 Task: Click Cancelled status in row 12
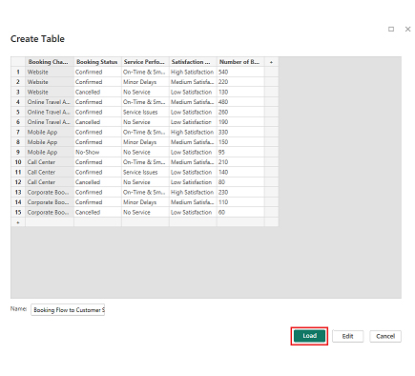tap(97, 182)
